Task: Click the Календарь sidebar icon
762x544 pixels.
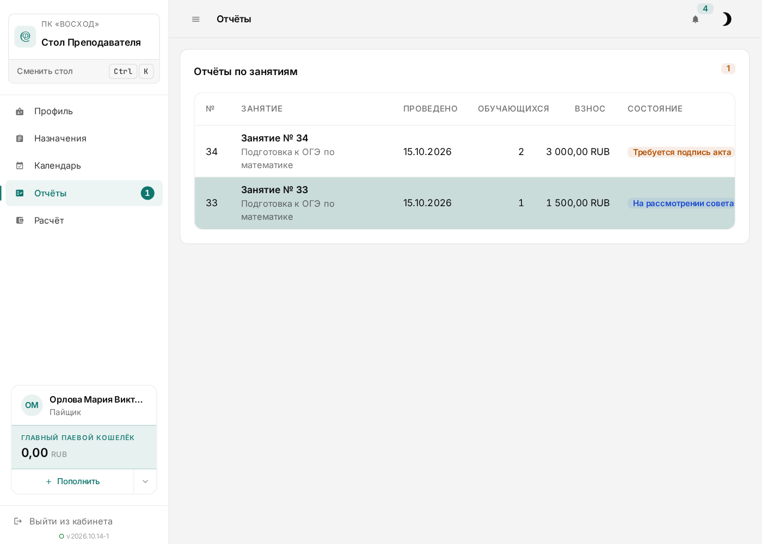Action: [x=20, y=166]
